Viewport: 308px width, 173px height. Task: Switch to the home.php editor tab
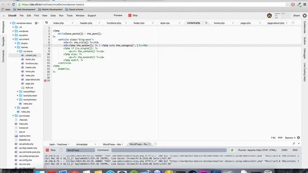point(219,23)
